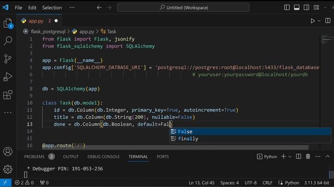Click the horizontal editor scrollbar
334x187 pixels.
coord(175,147)
